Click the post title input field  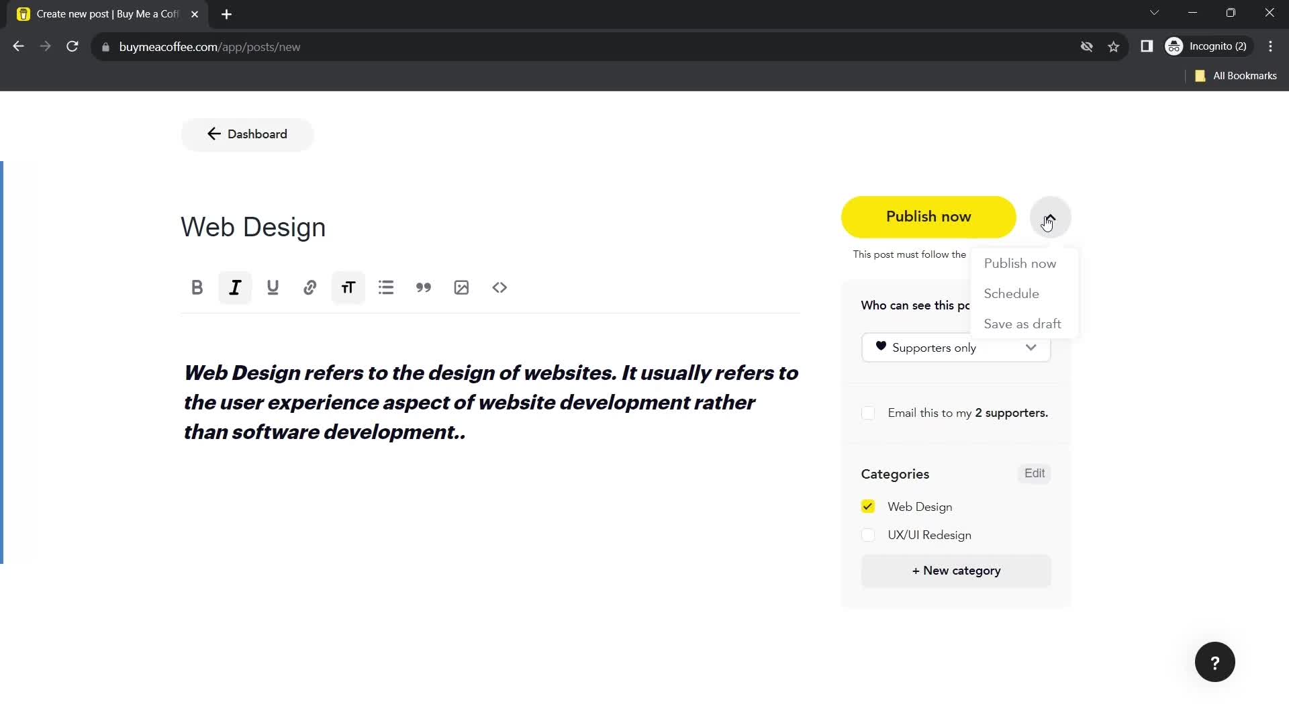click(x=253, y=227)
